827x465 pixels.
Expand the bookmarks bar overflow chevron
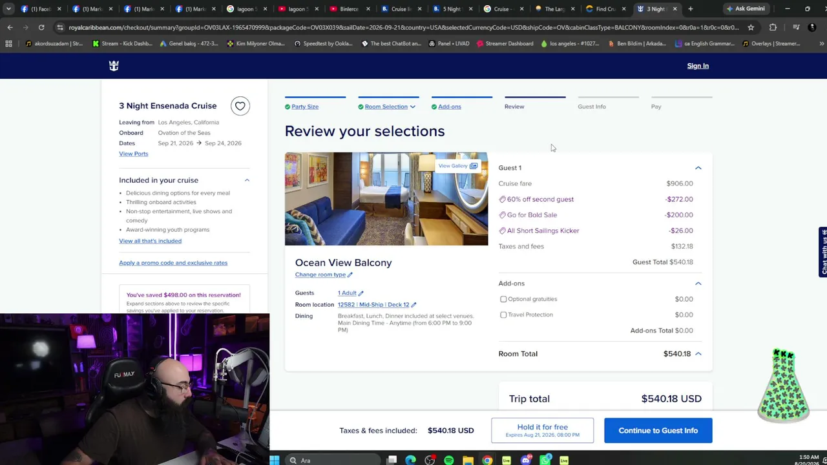click(x=821, y=43)
